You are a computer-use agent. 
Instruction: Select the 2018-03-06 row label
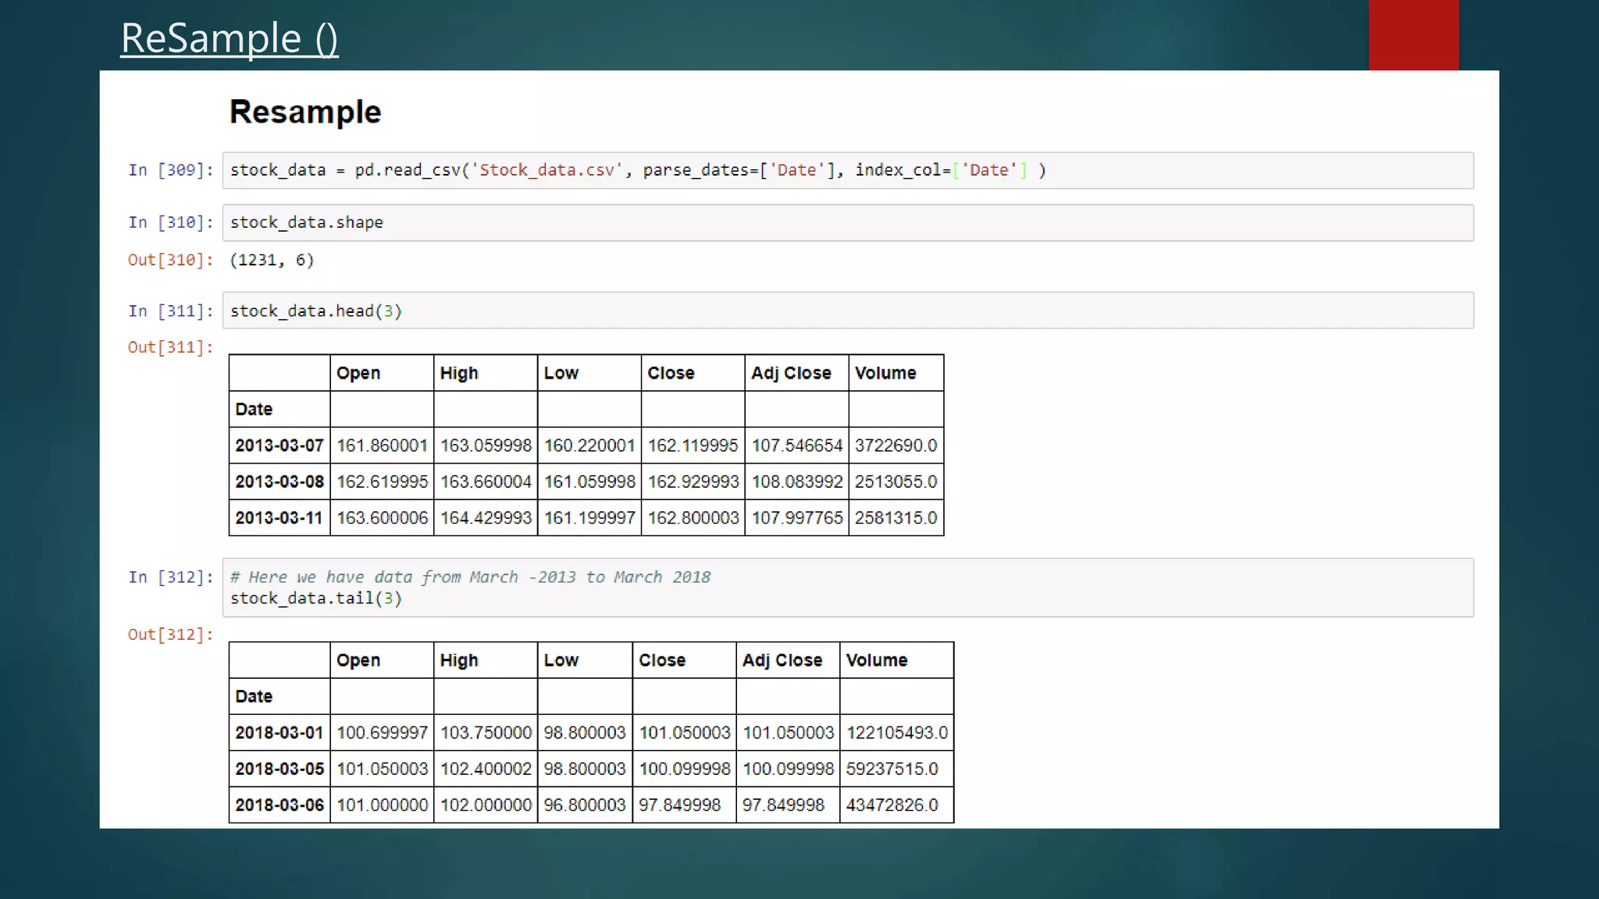280,805
